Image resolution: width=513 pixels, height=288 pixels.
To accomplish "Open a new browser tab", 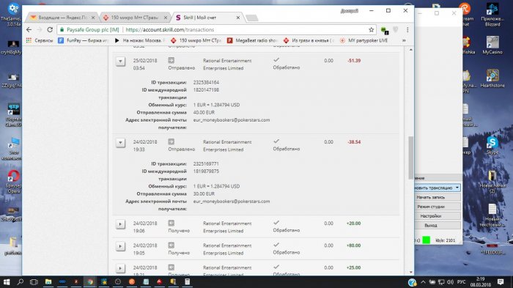I will coord(251,18).
